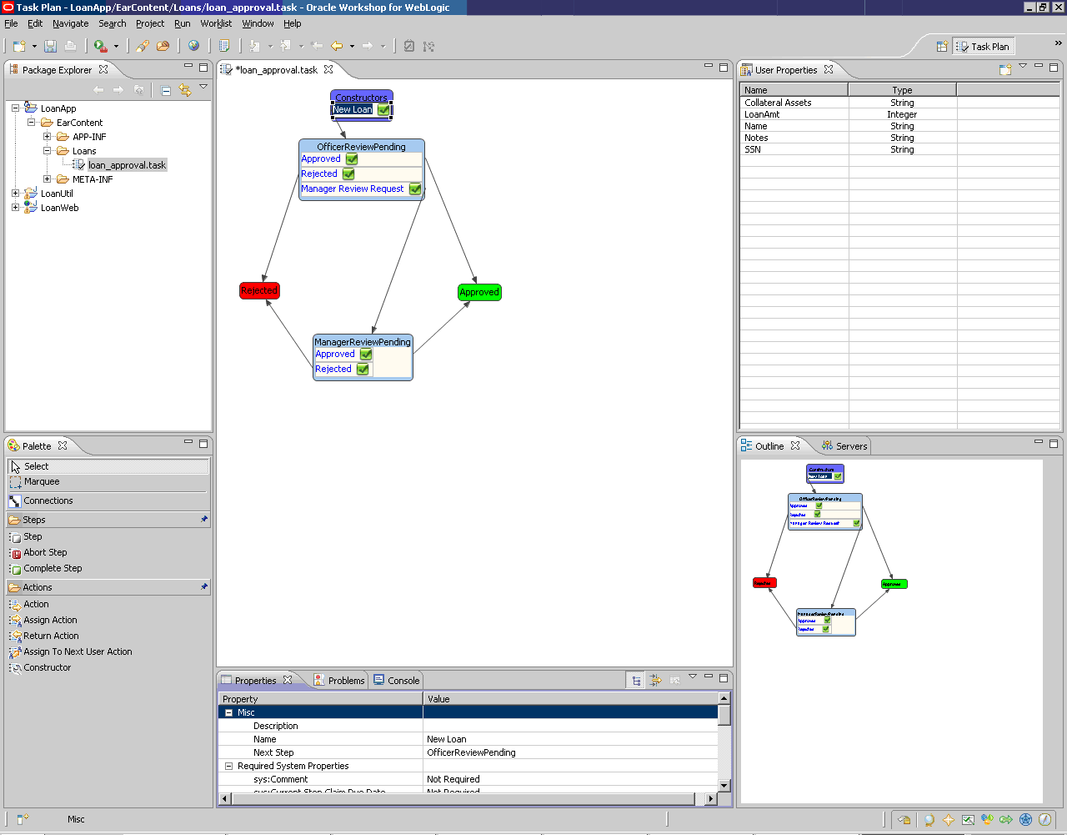Switch to the Servers tab
Image resolution: width=1067 pixels, height=835 pixels.
coord(844,446)
